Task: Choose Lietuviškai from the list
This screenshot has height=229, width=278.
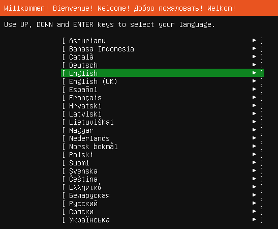Action: coord(163,122)
